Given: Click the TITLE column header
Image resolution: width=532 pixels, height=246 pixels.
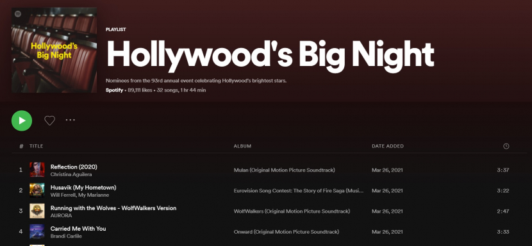Looking at the screenshot, I should 37,146.
